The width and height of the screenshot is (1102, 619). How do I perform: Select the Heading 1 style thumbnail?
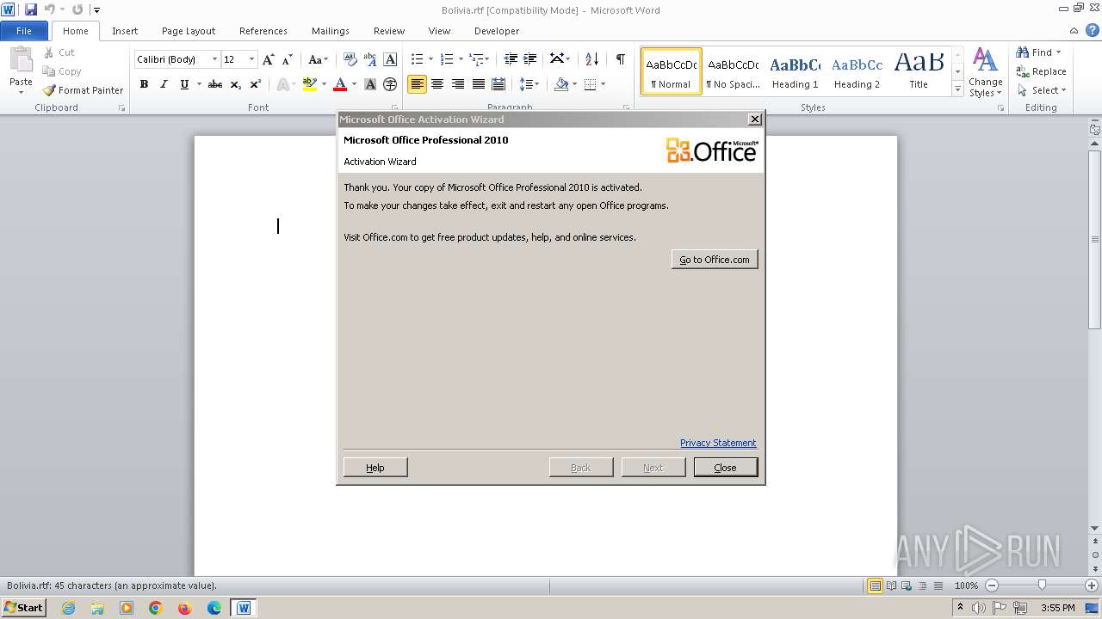795,72
